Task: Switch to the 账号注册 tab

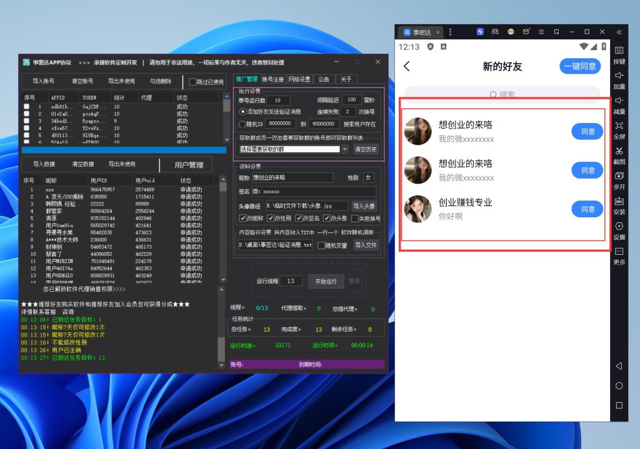Action: (x=272, y=79)
